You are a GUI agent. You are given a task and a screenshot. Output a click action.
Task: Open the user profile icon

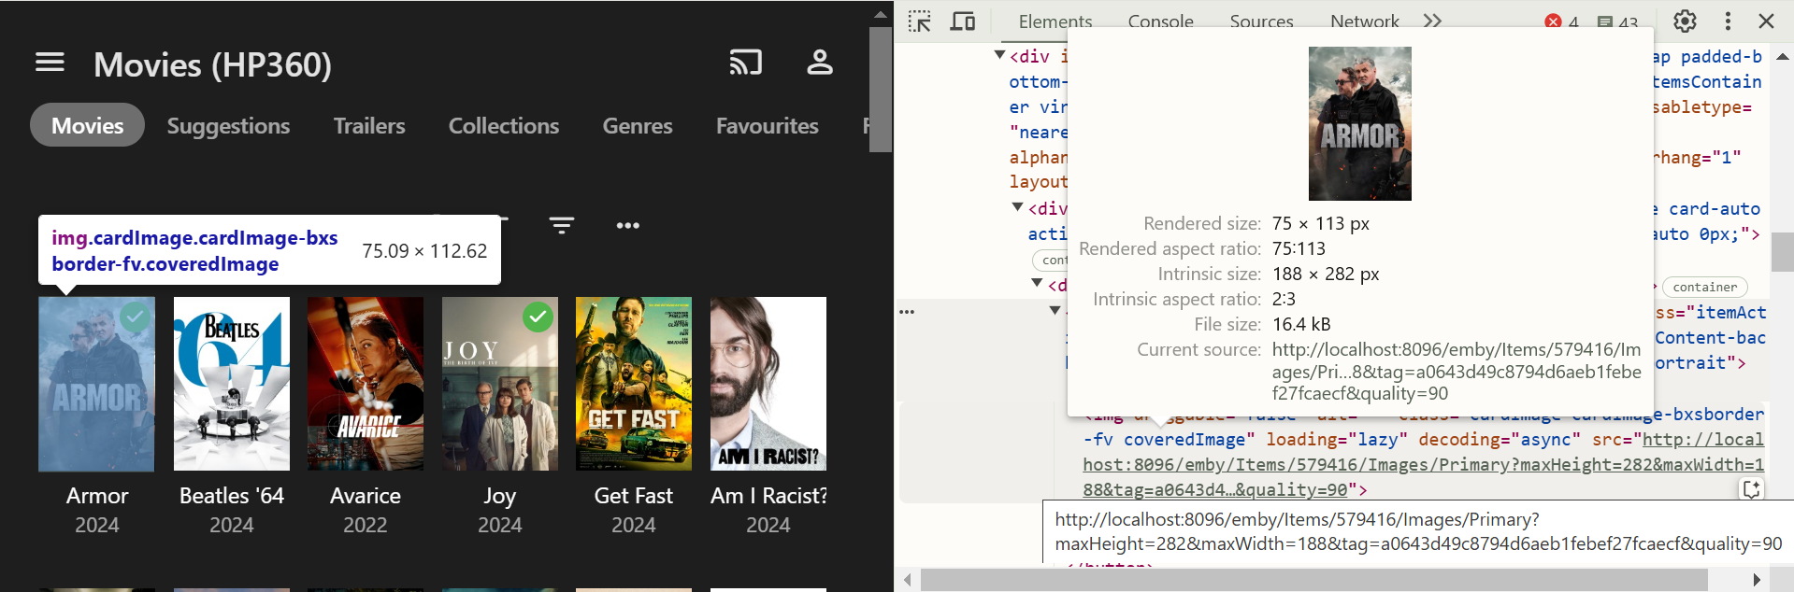(x=820, y=63)
